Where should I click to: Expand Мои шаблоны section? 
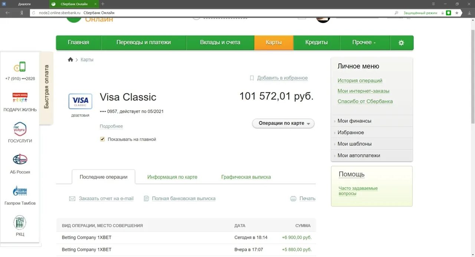pos(371,144)
